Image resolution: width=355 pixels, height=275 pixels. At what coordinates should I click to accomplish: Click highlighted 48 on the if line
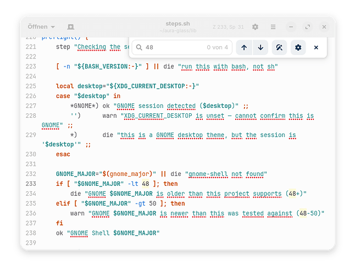tap(145, 184)
